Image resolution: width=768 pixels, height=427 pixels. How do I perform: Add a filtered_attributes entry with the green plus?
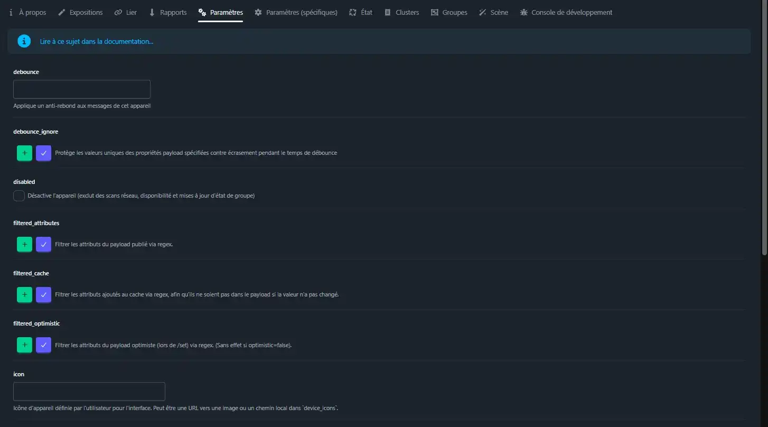click(x=24, y=245)
